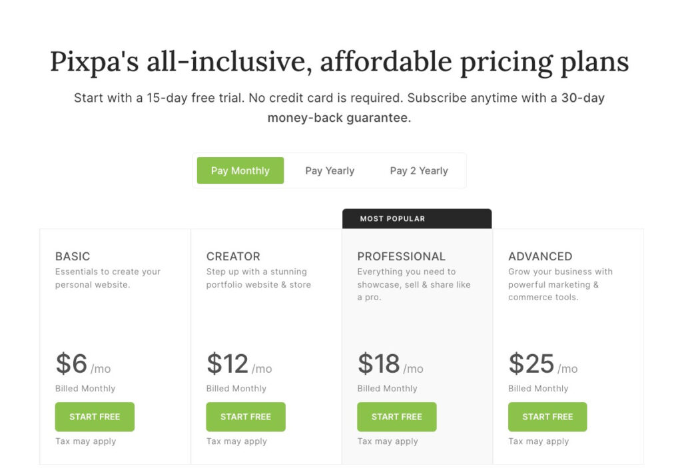Click the Most Popular banner
The width and height of the screenshot is (682, 468).
click(x=417, y=219)
